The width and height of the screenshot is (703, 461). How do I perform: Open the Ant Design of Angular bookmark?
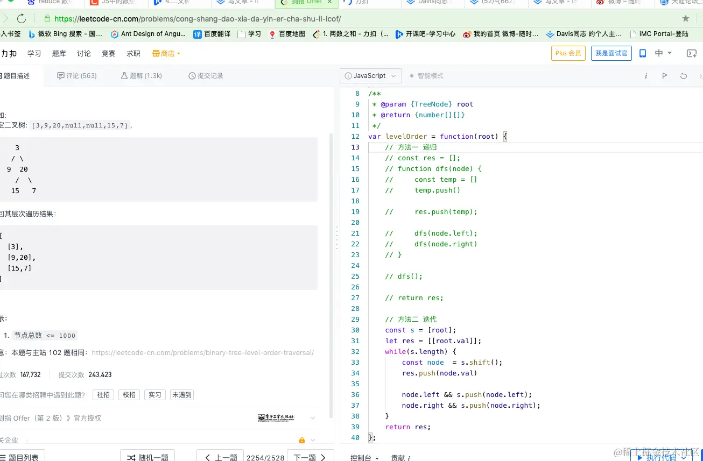tap(148, 34)
